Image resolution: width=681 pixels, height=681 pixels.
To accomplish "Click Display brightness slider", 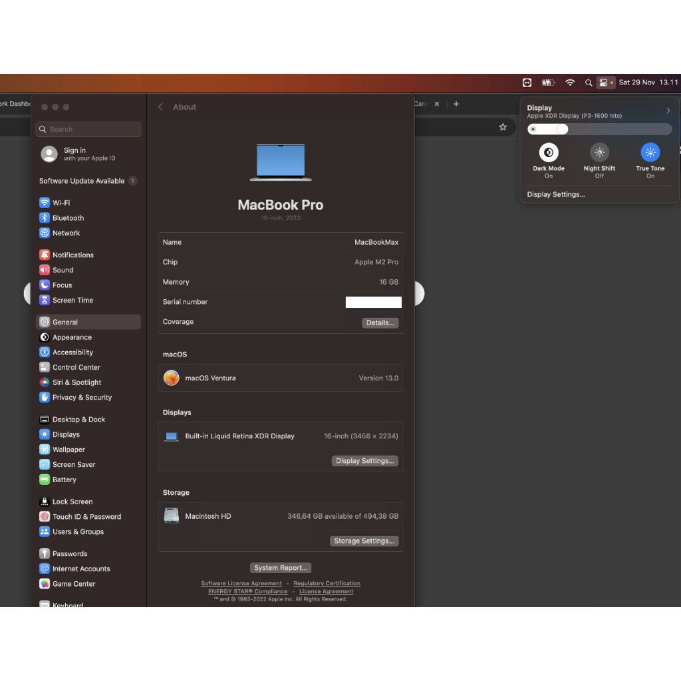I will pos(599,129).
